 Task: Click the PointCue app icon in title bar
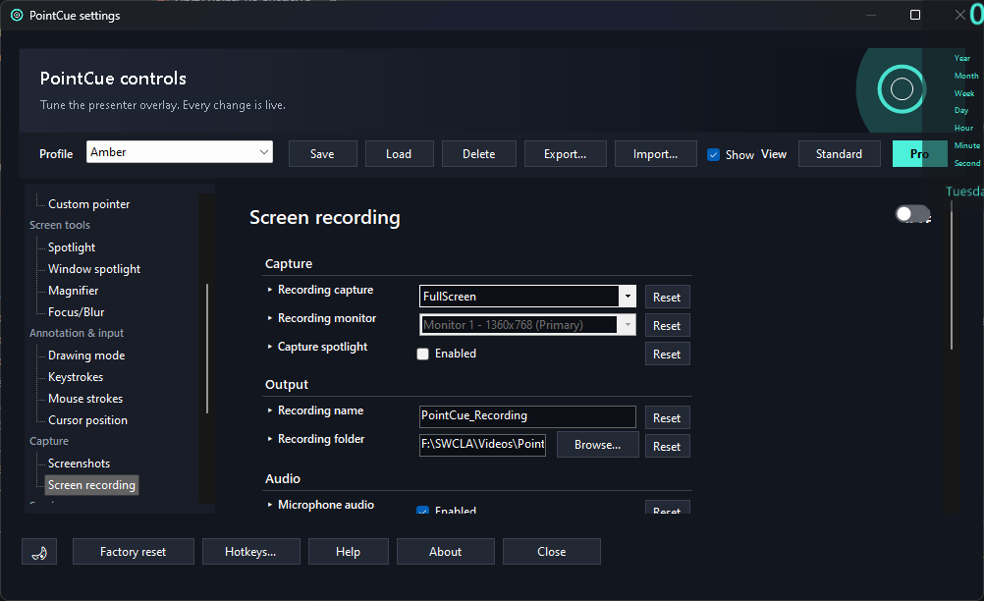click(x=17, y=15)
